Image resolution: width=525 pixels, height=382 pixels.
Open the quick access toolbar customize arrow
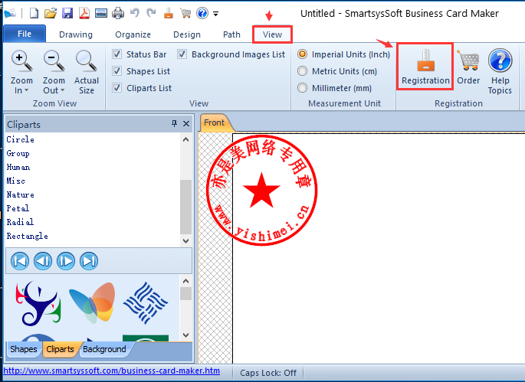pyautogui.click(x=216, y=14)
